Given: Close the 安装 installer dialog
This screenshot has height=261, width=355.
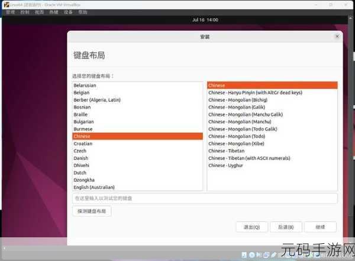Looking at the screenshot, I should coord(337,37).
